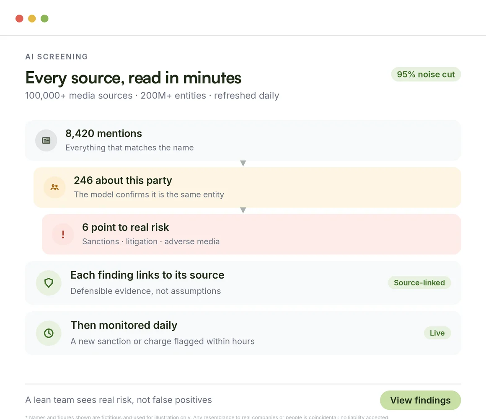The image size is (486, 419).
Task: Click the 100,000+ media sources subtitle
Action: tap(152, 96)
